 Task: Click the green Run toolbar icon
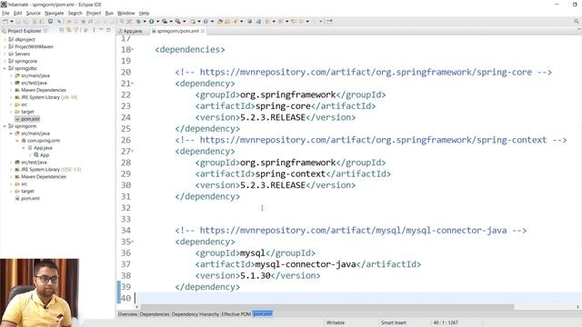(152, 22)
